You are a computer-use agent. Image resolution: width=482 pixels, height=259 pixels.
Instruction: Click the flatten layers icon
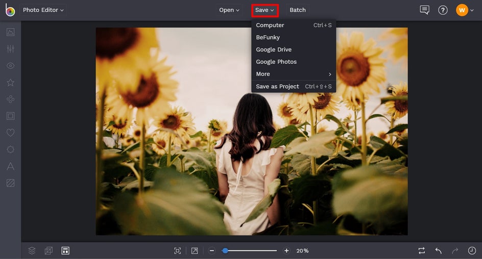pyautogui.click(x=49, y=251)
